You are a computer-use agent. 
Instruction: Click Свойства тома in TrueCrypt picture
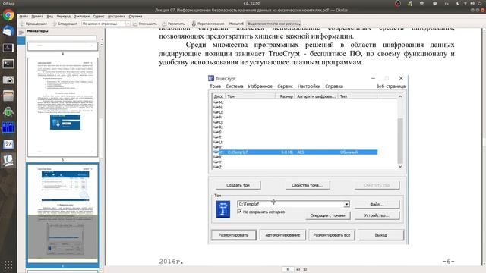coord(308,185)
